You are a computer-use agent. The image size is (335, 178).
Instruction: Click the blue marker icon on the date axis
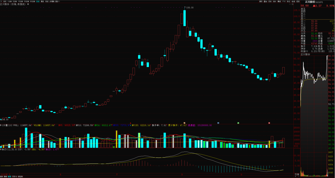click(218, 123)
